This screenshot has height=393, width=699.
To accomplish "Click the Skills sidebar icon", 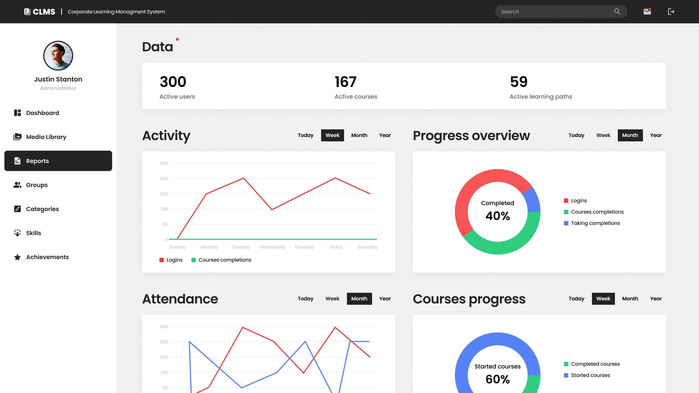I will [x=17, y=233].
